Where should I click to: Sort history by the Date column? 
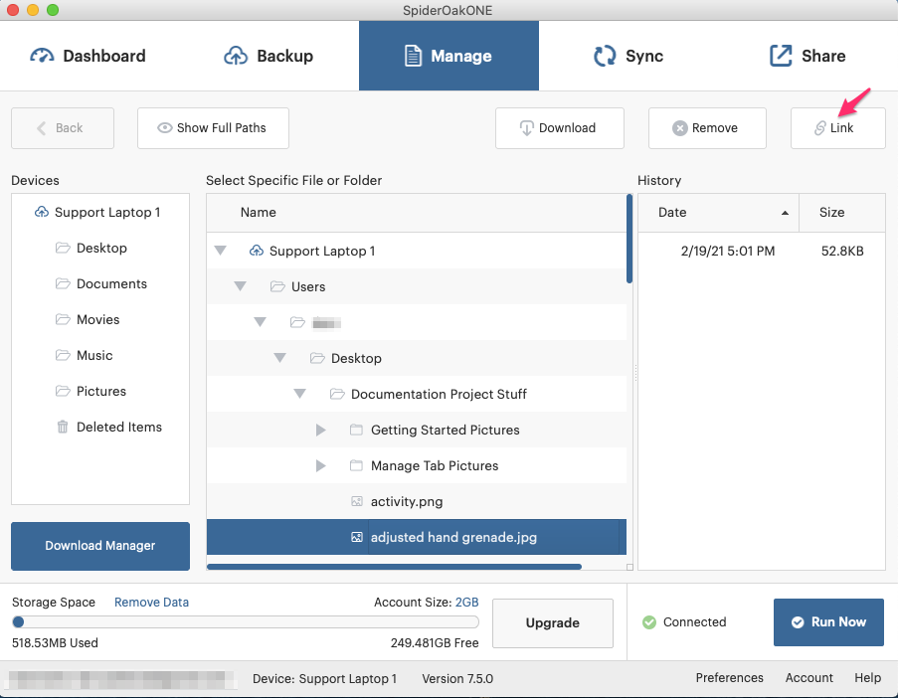coord(718,213)
